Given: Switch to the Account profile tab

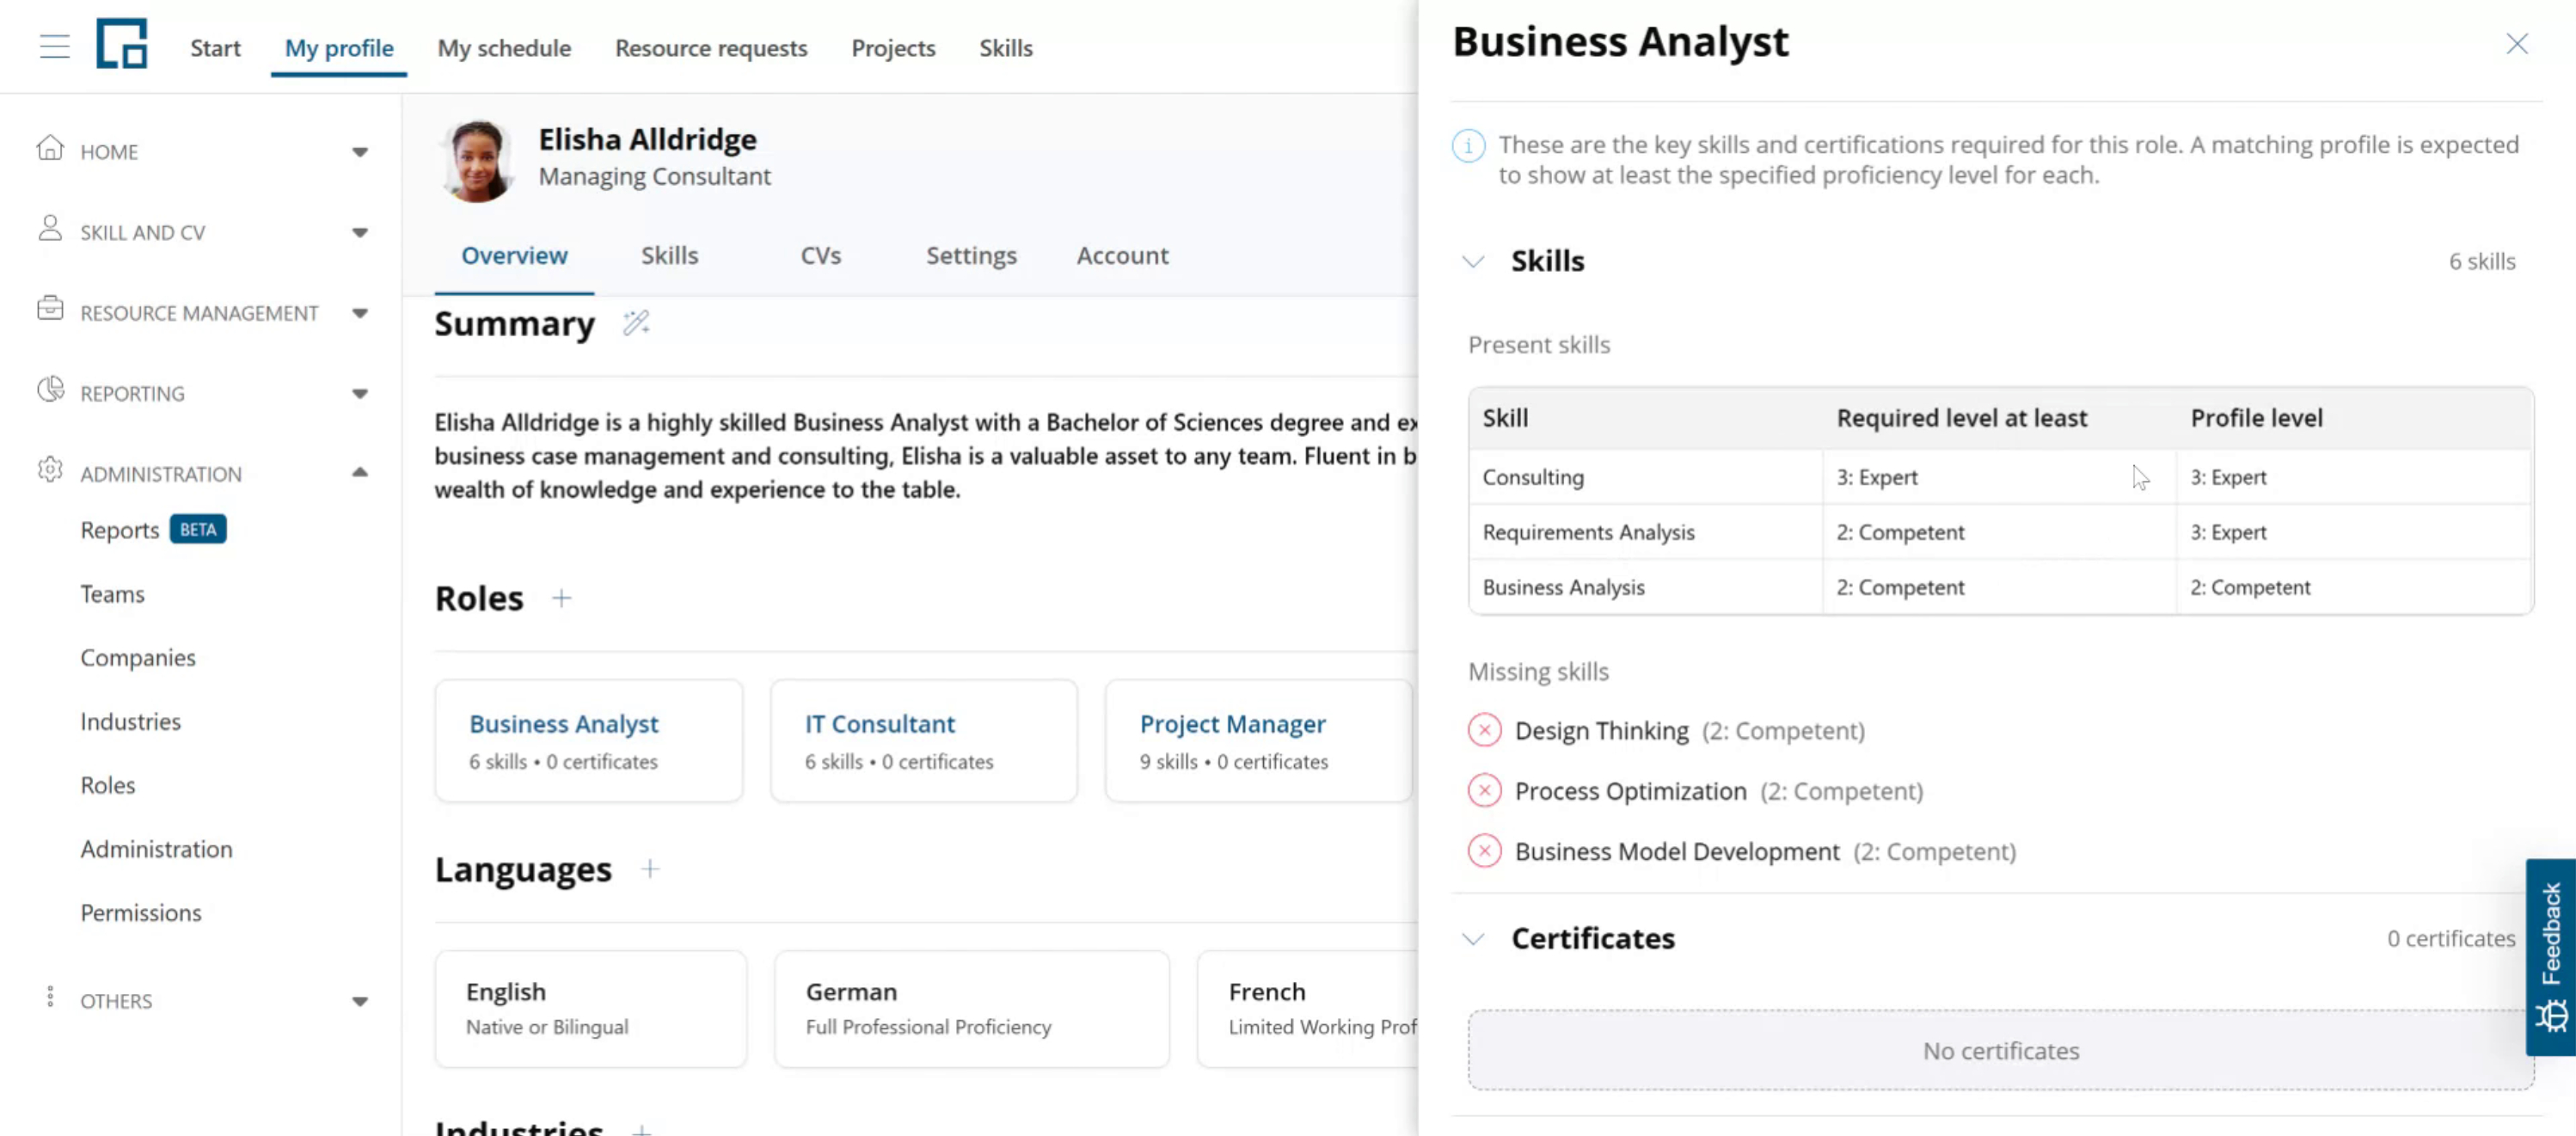Looking at the screenshot, I should (x=1122, y=255).
